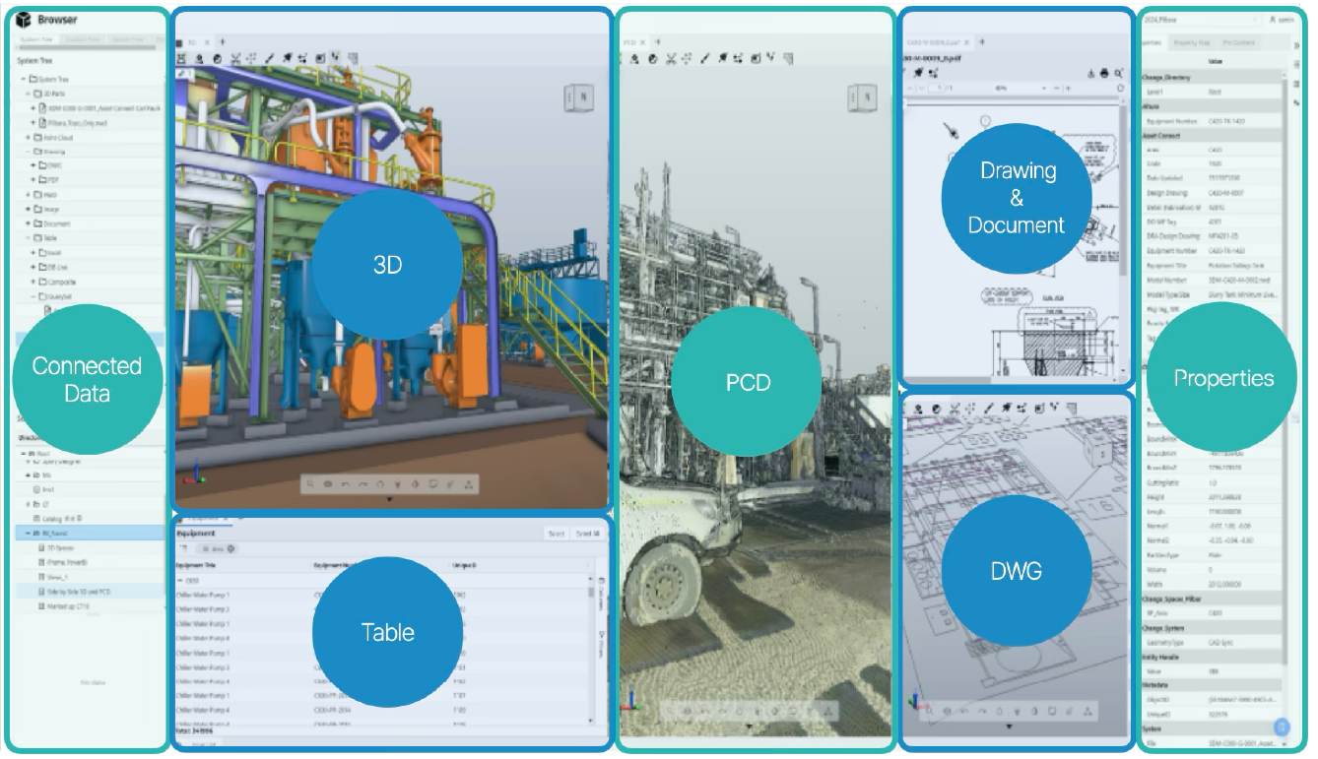The width and height of the screenshot is (1318, 759).
Task: Click the pin icon in PCD viewer toolbar
Action: coord(723,59)
